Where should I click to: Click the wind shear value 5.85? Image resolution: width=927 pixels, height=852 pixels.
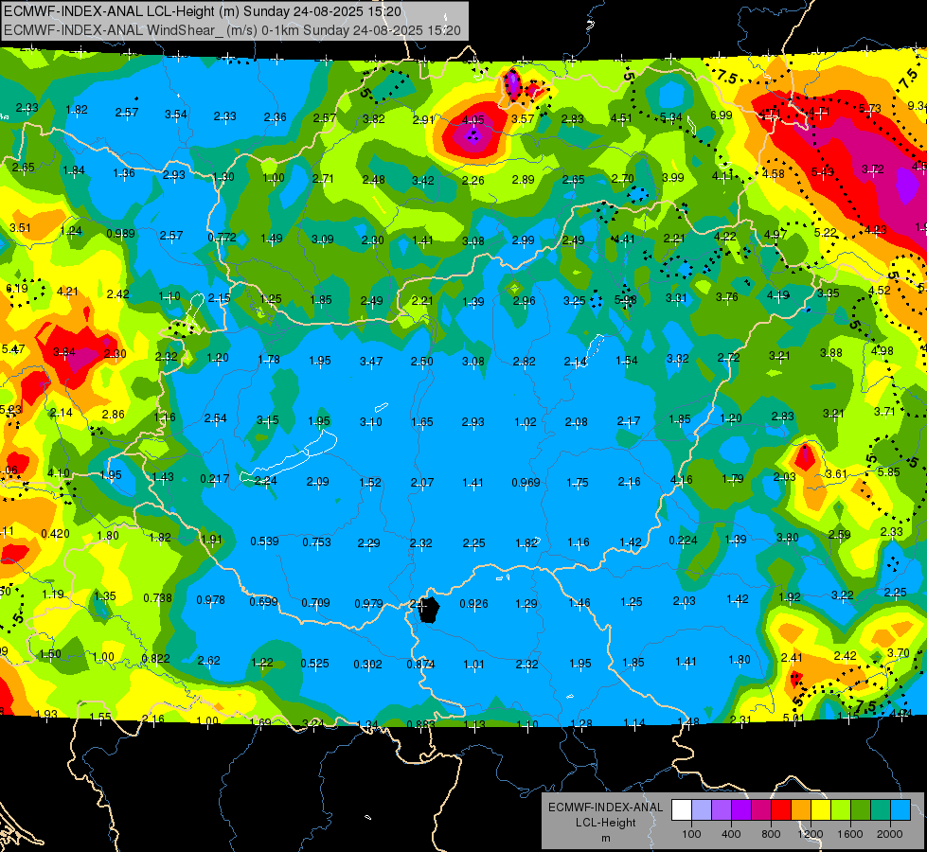click(888, 472)
